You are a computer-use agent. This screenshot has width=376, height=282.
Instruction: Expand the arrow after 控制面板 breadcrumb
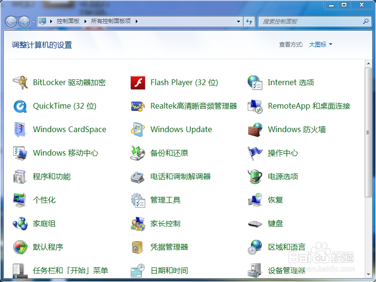(x=86, y=21)
